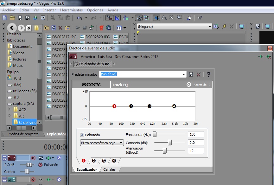Click the New project icon
Screen dimensions: 274x185
[4, 18]
